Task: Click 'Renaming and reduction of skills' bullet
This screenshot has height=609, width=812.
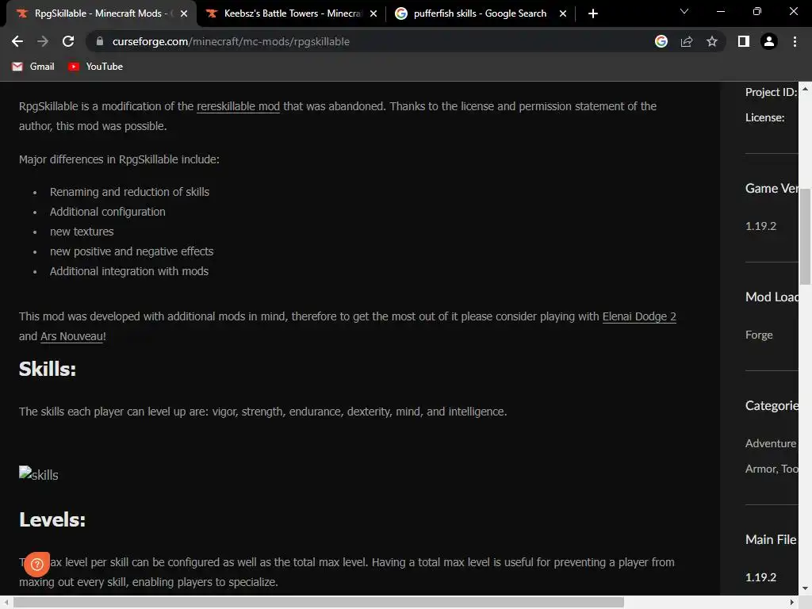Action: (x=129, y=192)
